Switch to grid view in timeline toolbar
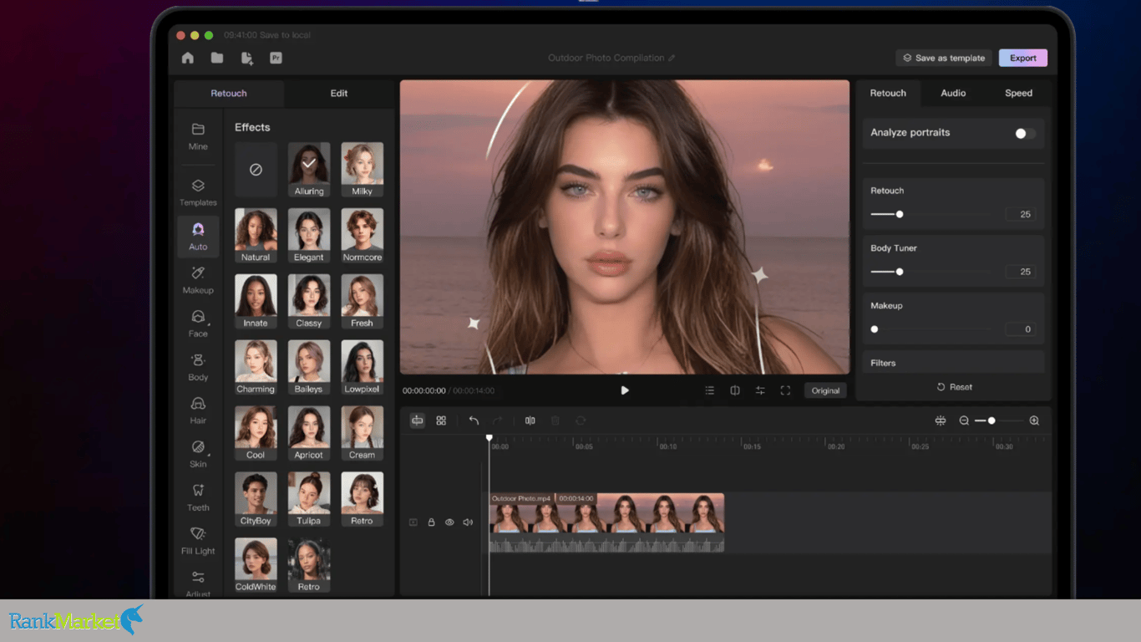This screenshot has height=642, width=1141. (x=441, y=420)
